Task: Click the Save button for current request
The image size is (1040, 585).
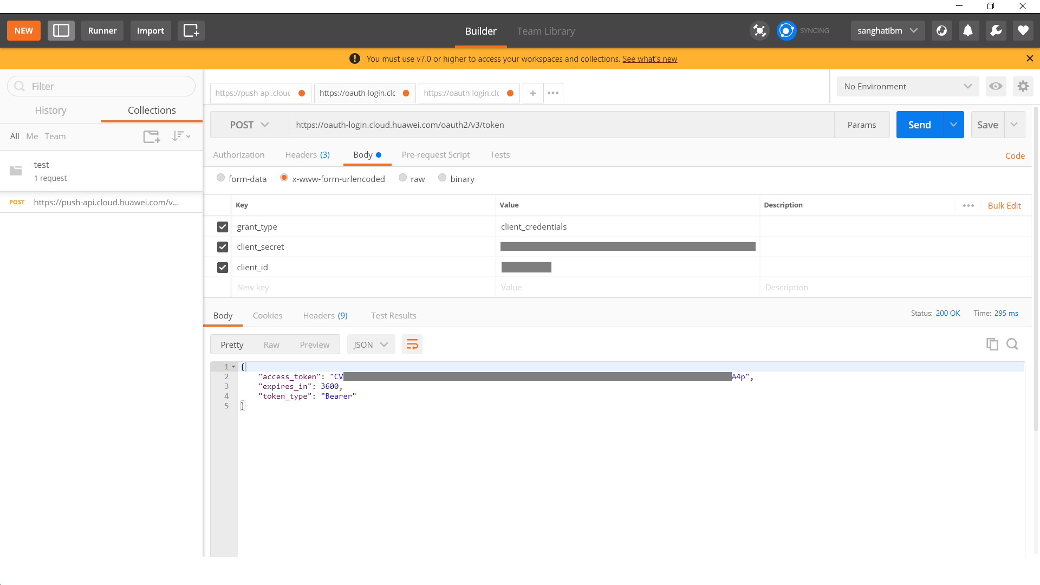Action: click(988, 124)
